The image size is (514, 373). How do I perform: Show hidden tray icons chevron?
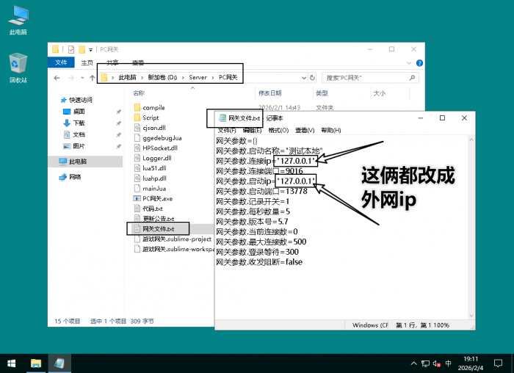tap(413, 363)
